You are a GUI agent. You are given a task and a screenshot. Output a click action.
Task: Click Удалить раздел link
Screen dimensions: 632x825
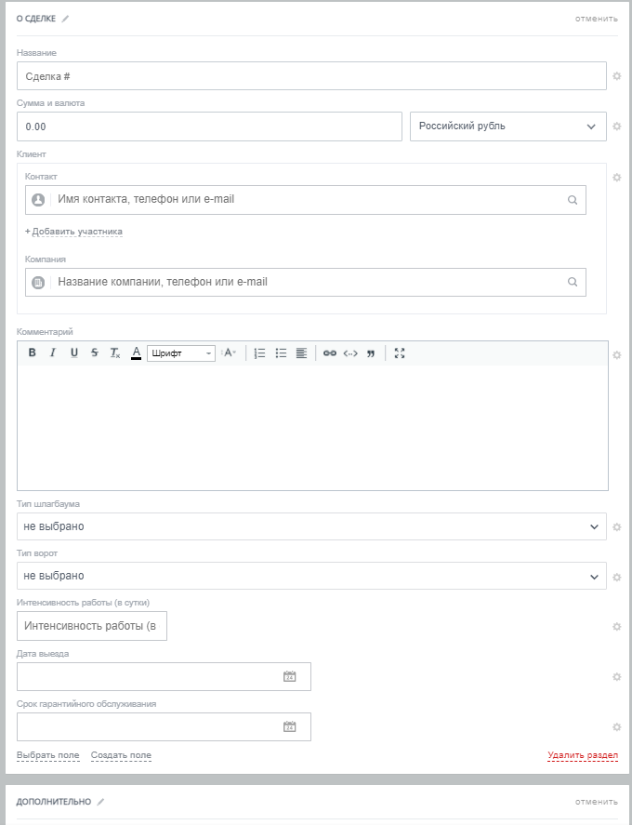pos(583,755)
